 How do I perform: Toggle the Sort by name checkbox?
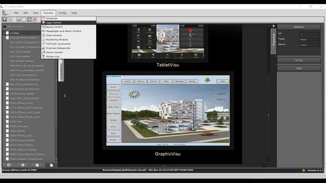[x=5, y=26]
